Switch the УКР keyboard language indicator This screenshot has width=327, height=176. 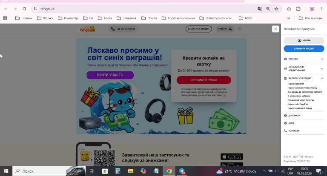(290, 171)
